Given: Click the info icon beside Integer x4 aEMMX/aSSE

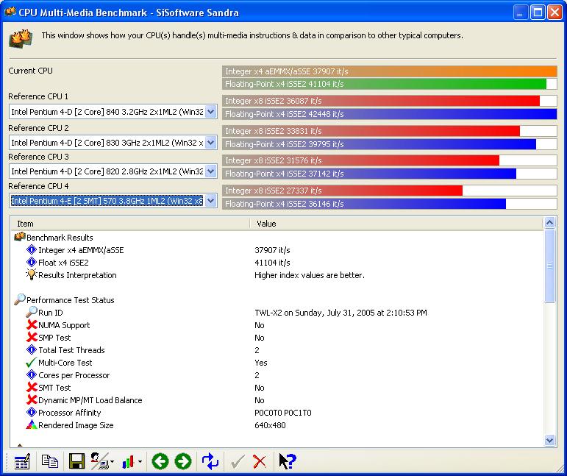Looking at the screenshot, I should coord(32,249).
